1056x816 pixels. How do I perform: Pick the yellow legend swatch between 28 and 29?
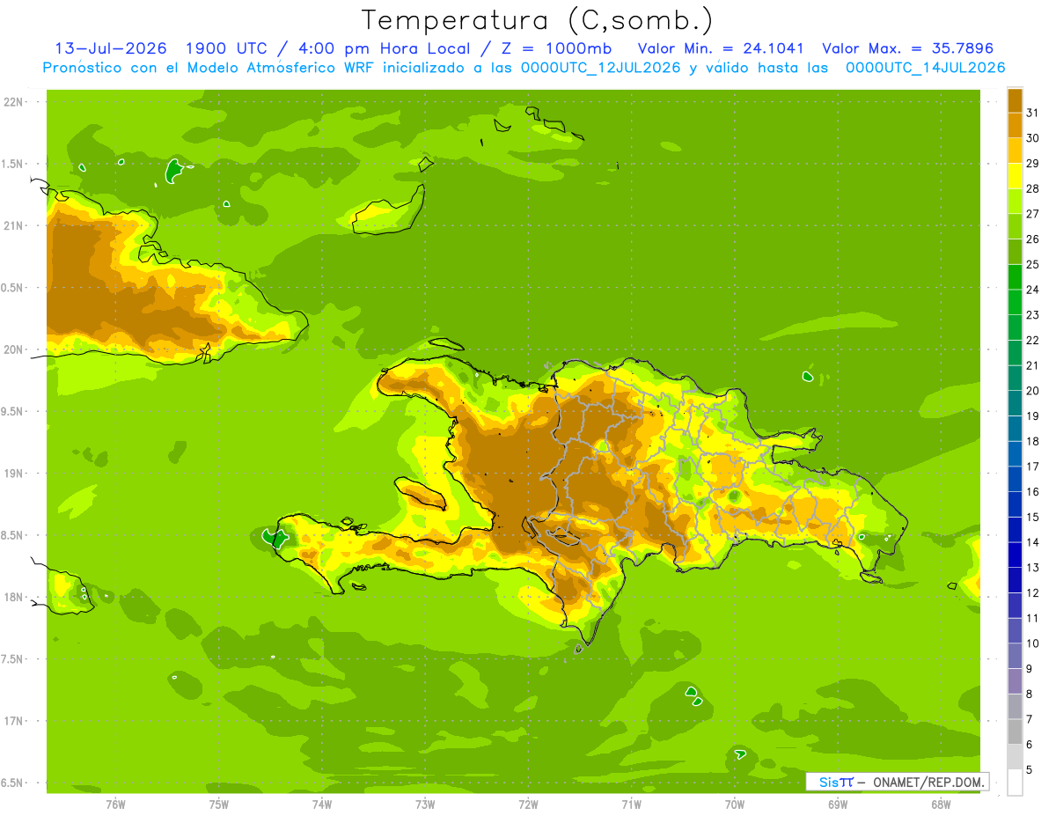coord(1015,176)
